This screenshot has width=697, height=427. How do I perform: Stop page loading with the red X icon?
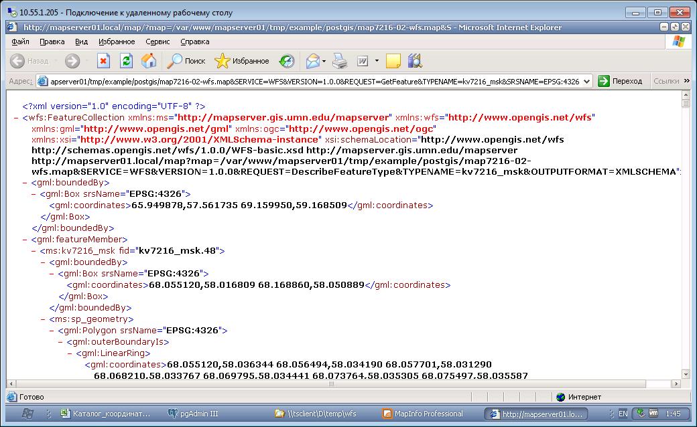[104, 61]
